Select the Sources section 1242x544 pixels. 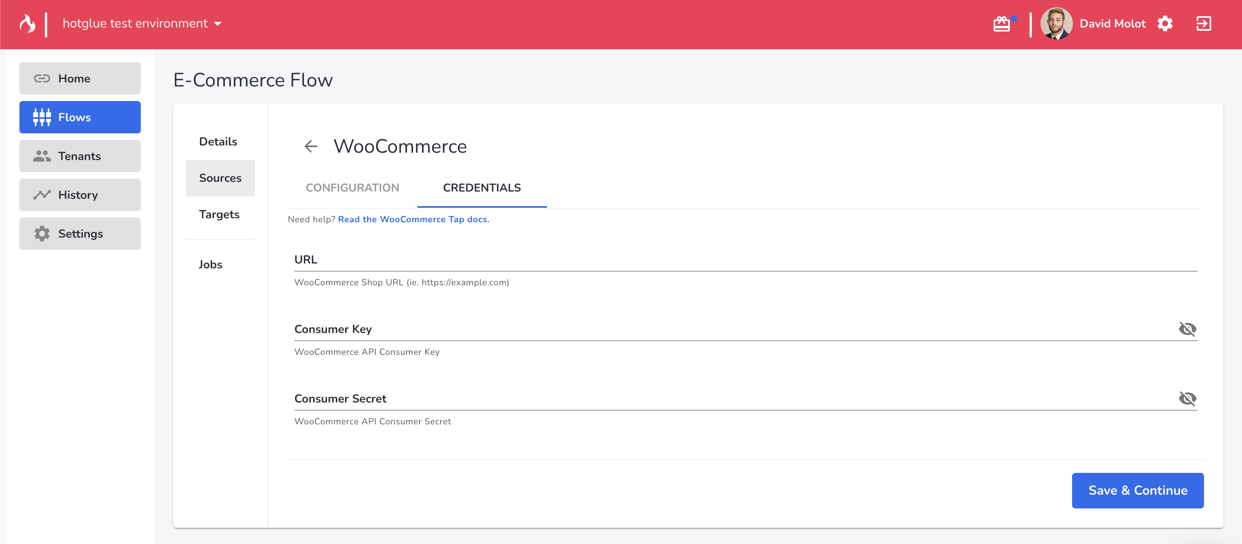[x=220, y=178]
